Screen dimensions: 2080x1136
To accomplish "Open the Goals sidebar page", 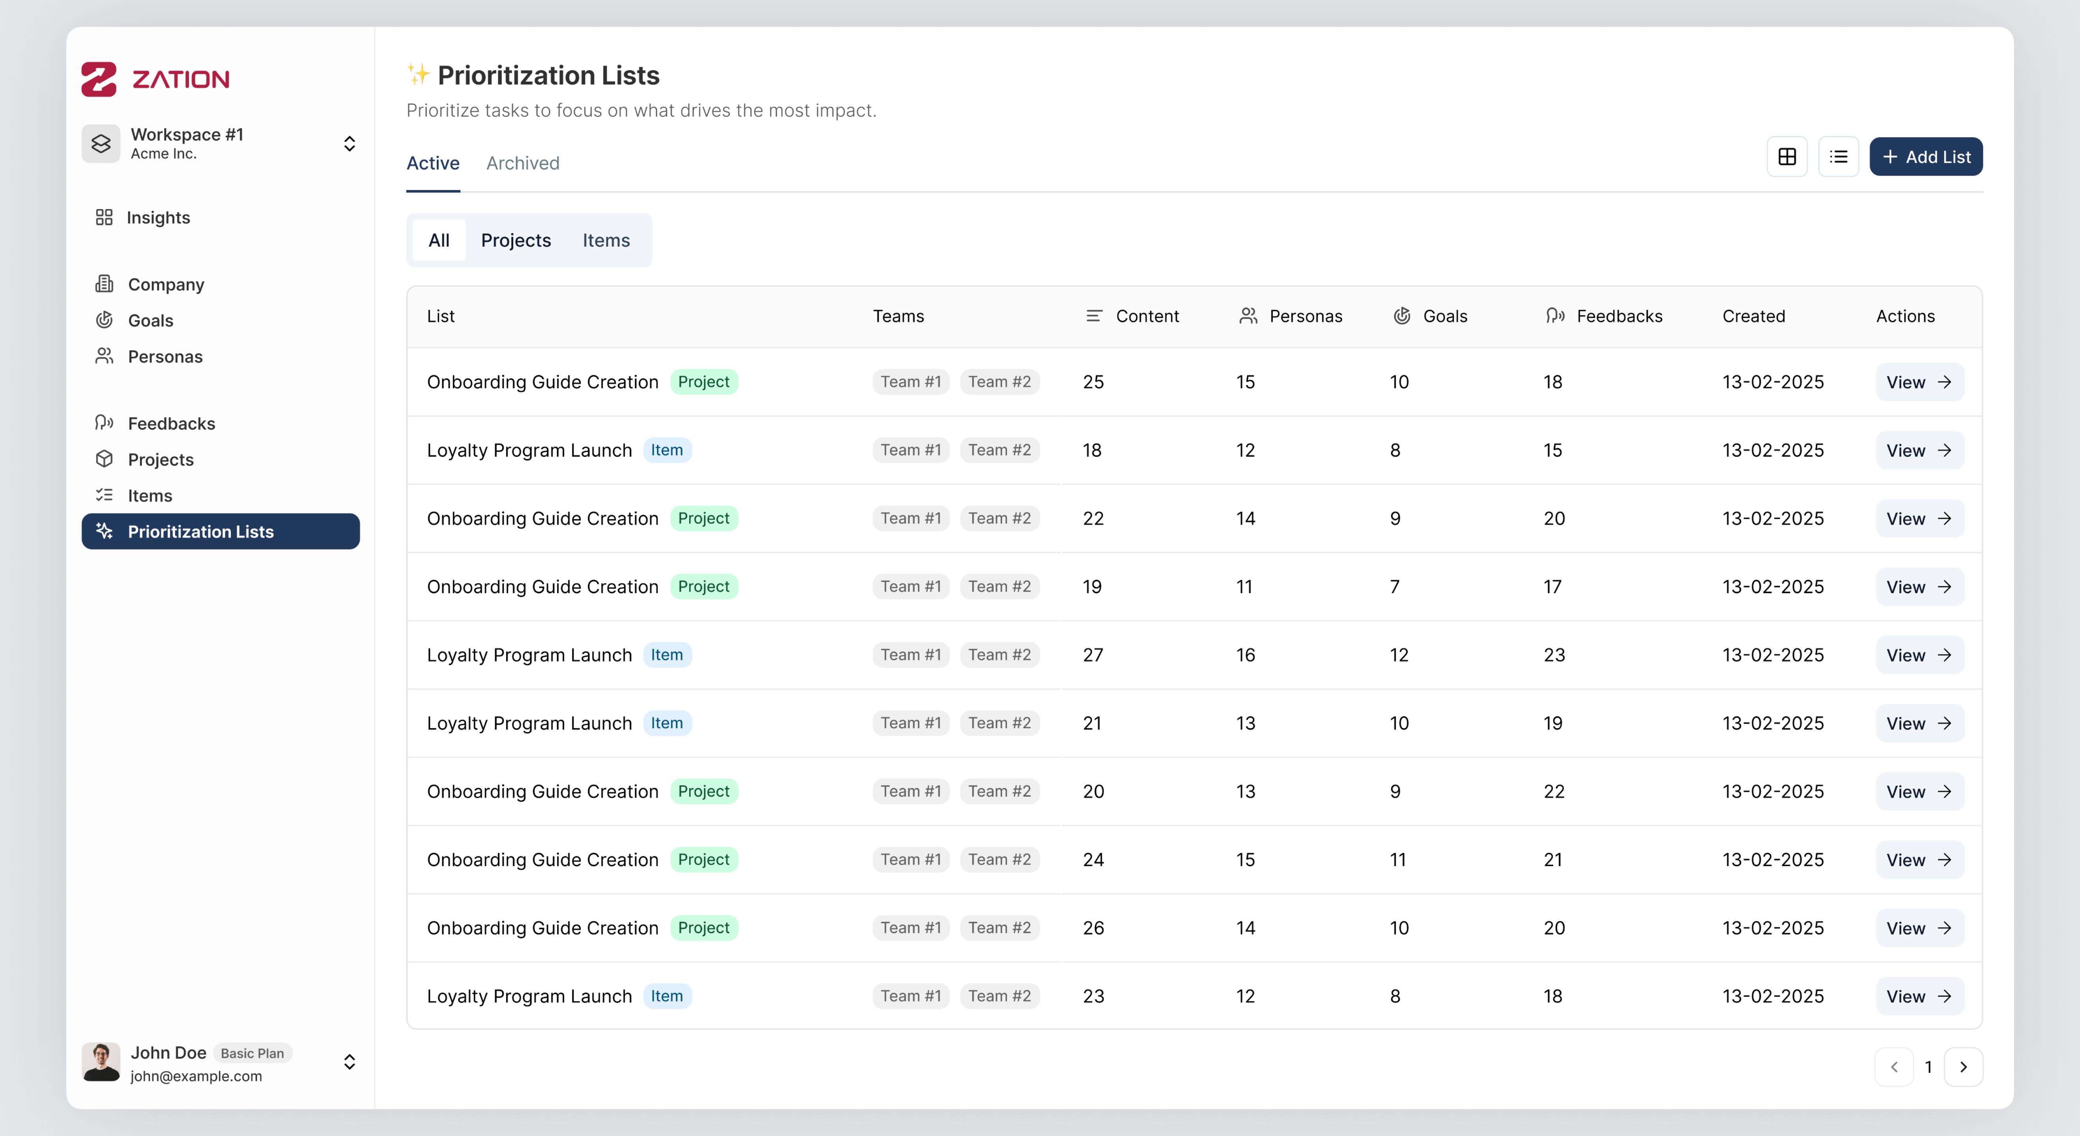I will (150, 321).
